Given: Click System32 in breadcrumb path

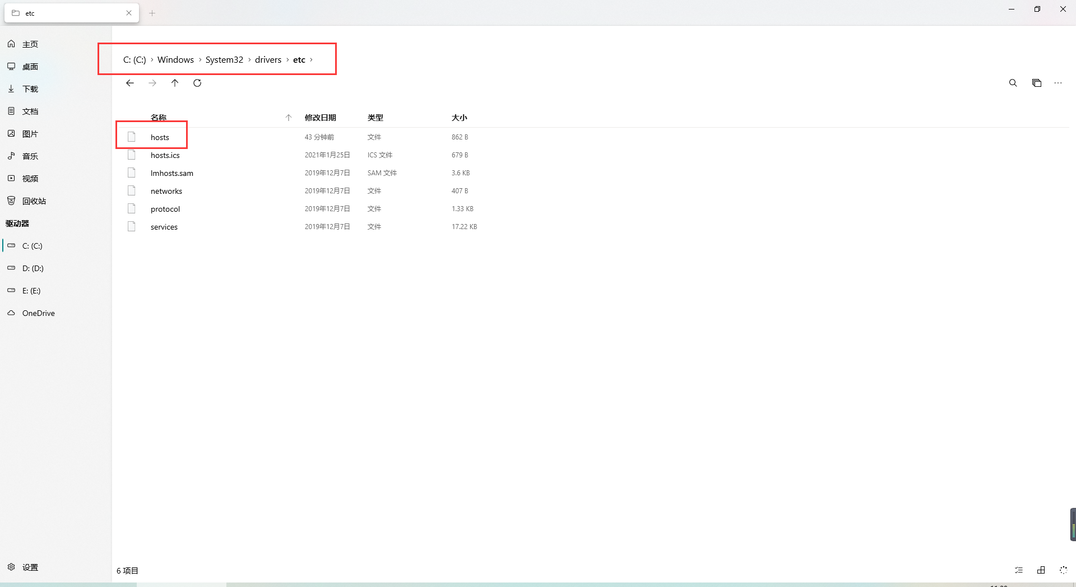Looking at the screenshot, I should [224, 60].
